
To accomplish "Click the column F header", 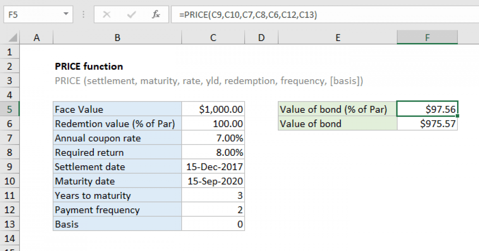I will (427, 37).
